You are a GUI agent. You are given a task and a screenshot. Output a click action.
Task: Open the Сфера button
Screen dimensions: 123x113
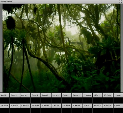118,106
